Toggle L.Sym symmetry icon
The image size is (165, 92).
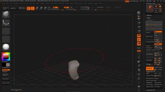(139, 48)
